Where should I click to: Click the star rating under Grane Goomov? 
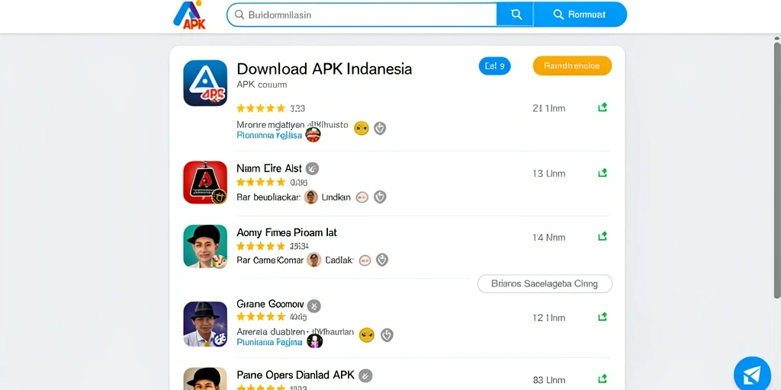point(261,317)
